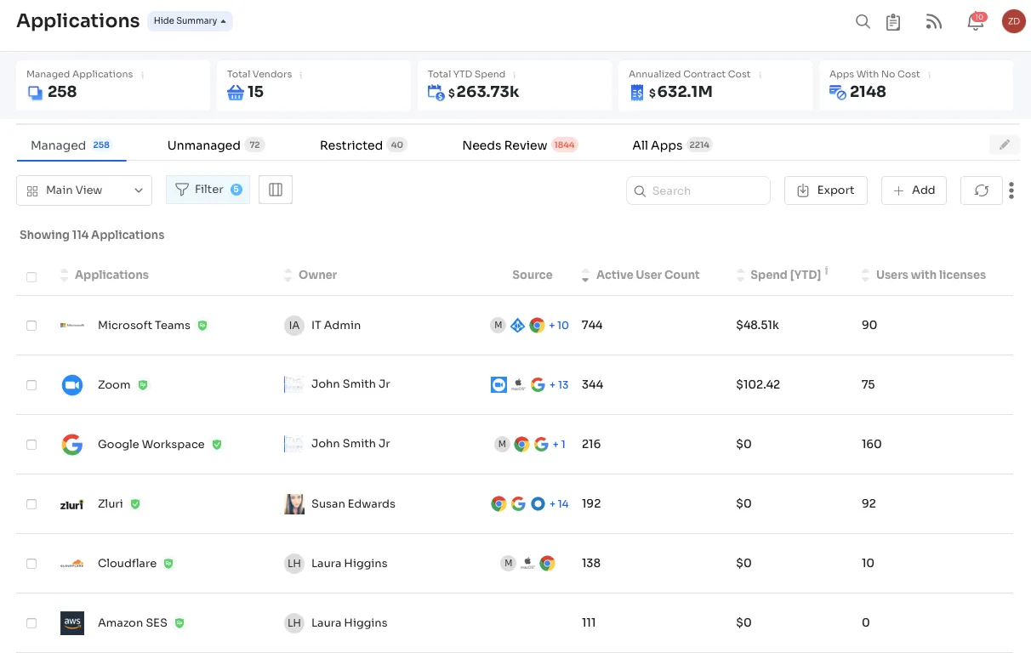Click the Add button
This screenshot has height=653, width=1031.
(914, 190)
